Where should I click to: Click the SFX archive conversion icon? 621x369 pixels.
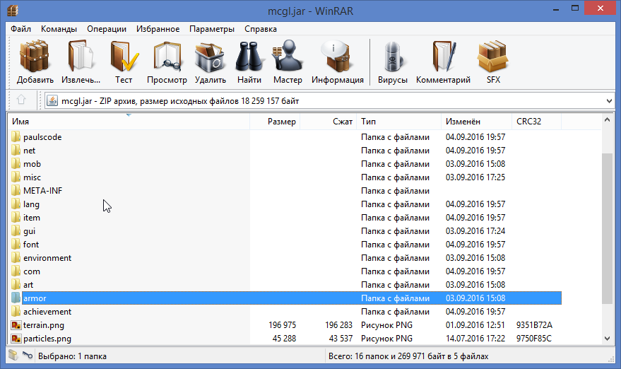pyautogui.click(x=493, y=61)
